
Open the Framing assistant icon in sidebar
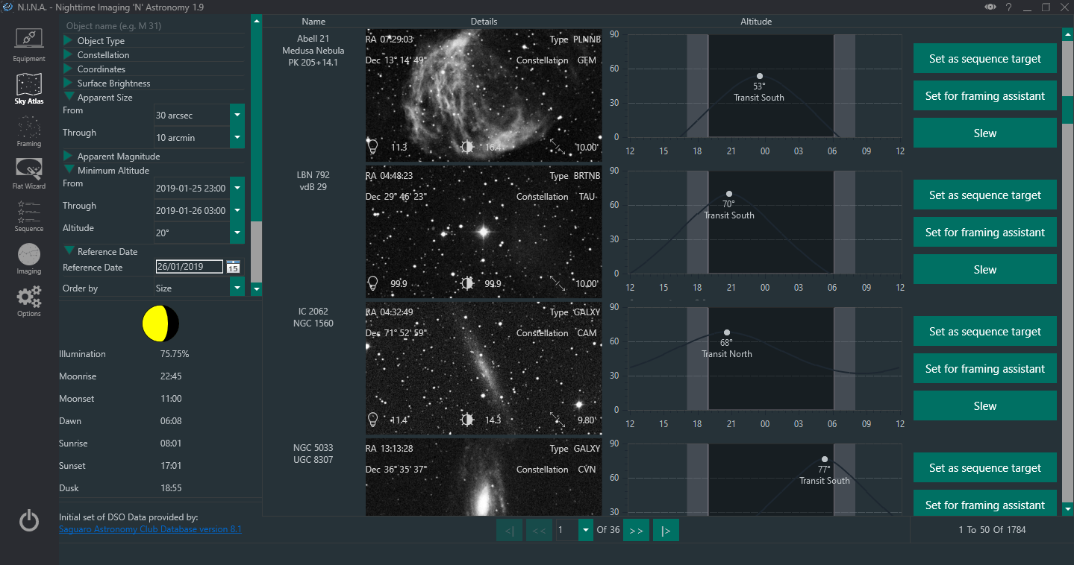point(29,129)
